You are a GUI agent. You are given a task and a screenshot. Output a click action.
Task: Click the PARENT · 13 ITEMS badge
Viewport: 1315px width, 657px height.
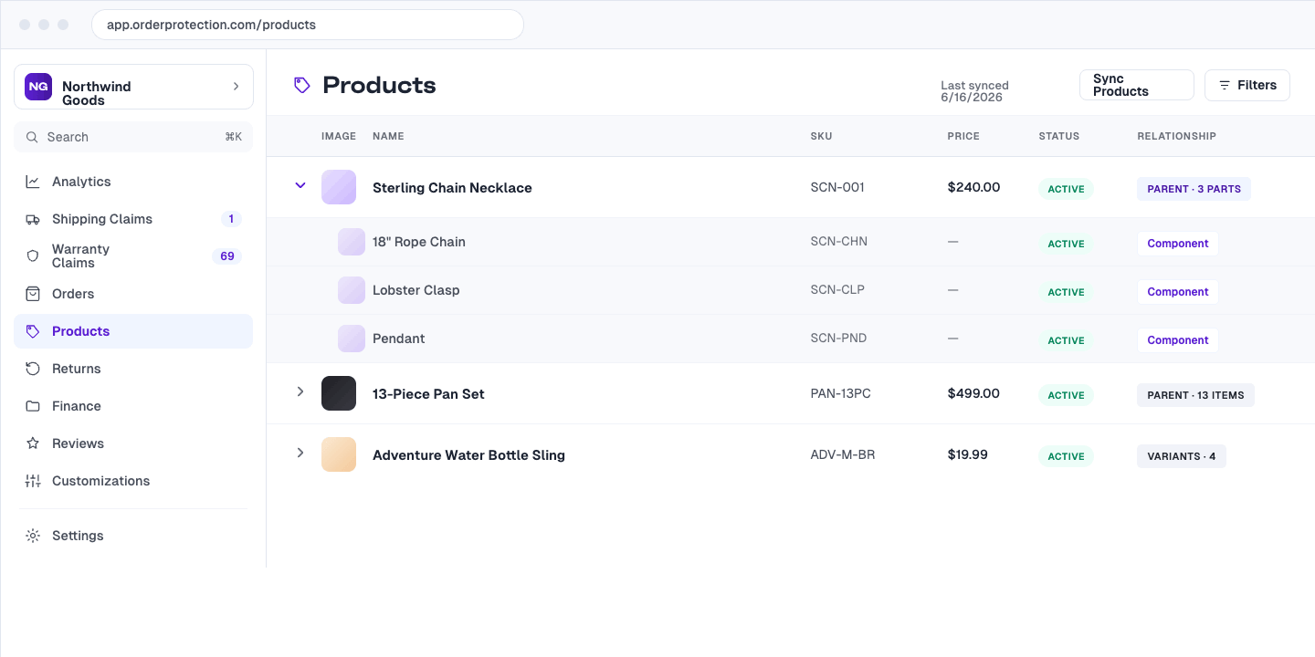[x=1195, y=395]
